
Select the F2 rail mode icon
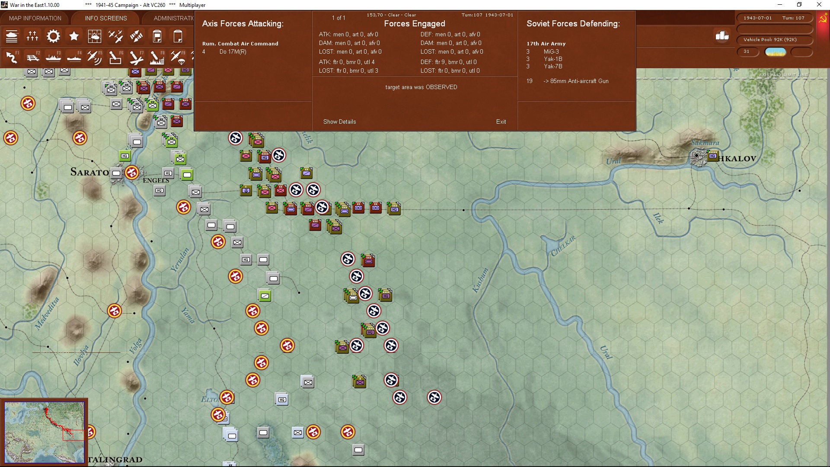click(x=32, y=57)
